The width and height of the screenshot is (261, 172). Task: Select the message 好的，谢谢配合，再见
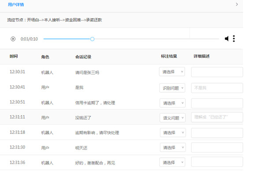(95, 163)
